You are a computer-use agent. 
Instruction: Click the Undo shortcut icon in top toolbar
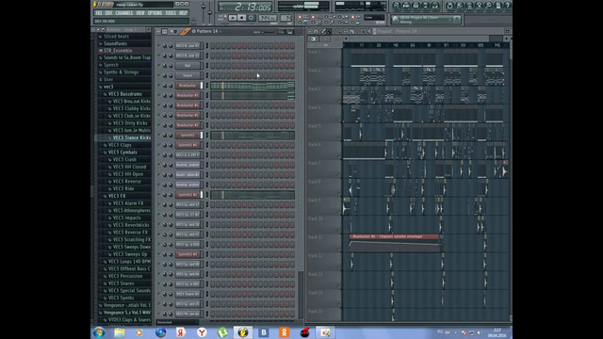pos(449,6)
